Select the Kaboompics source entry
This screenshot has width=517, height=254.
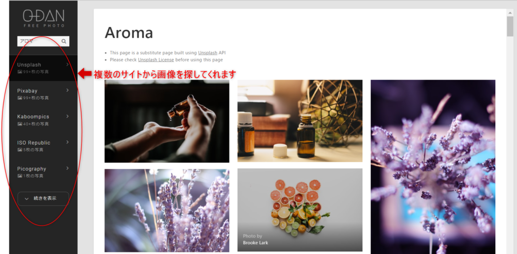[x=43, y=120]
